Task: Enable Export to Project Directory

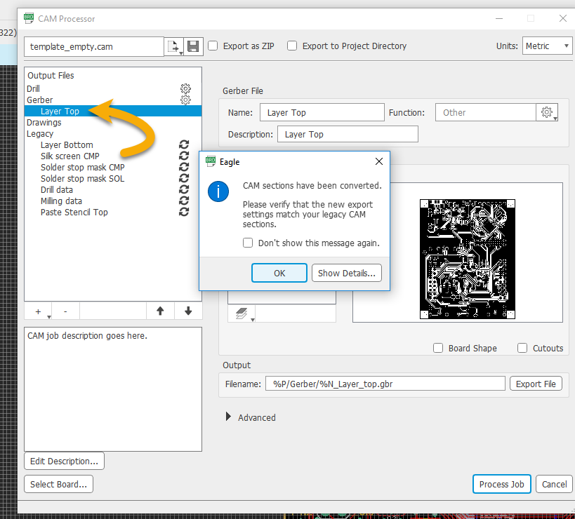Action: pos(292,46)
